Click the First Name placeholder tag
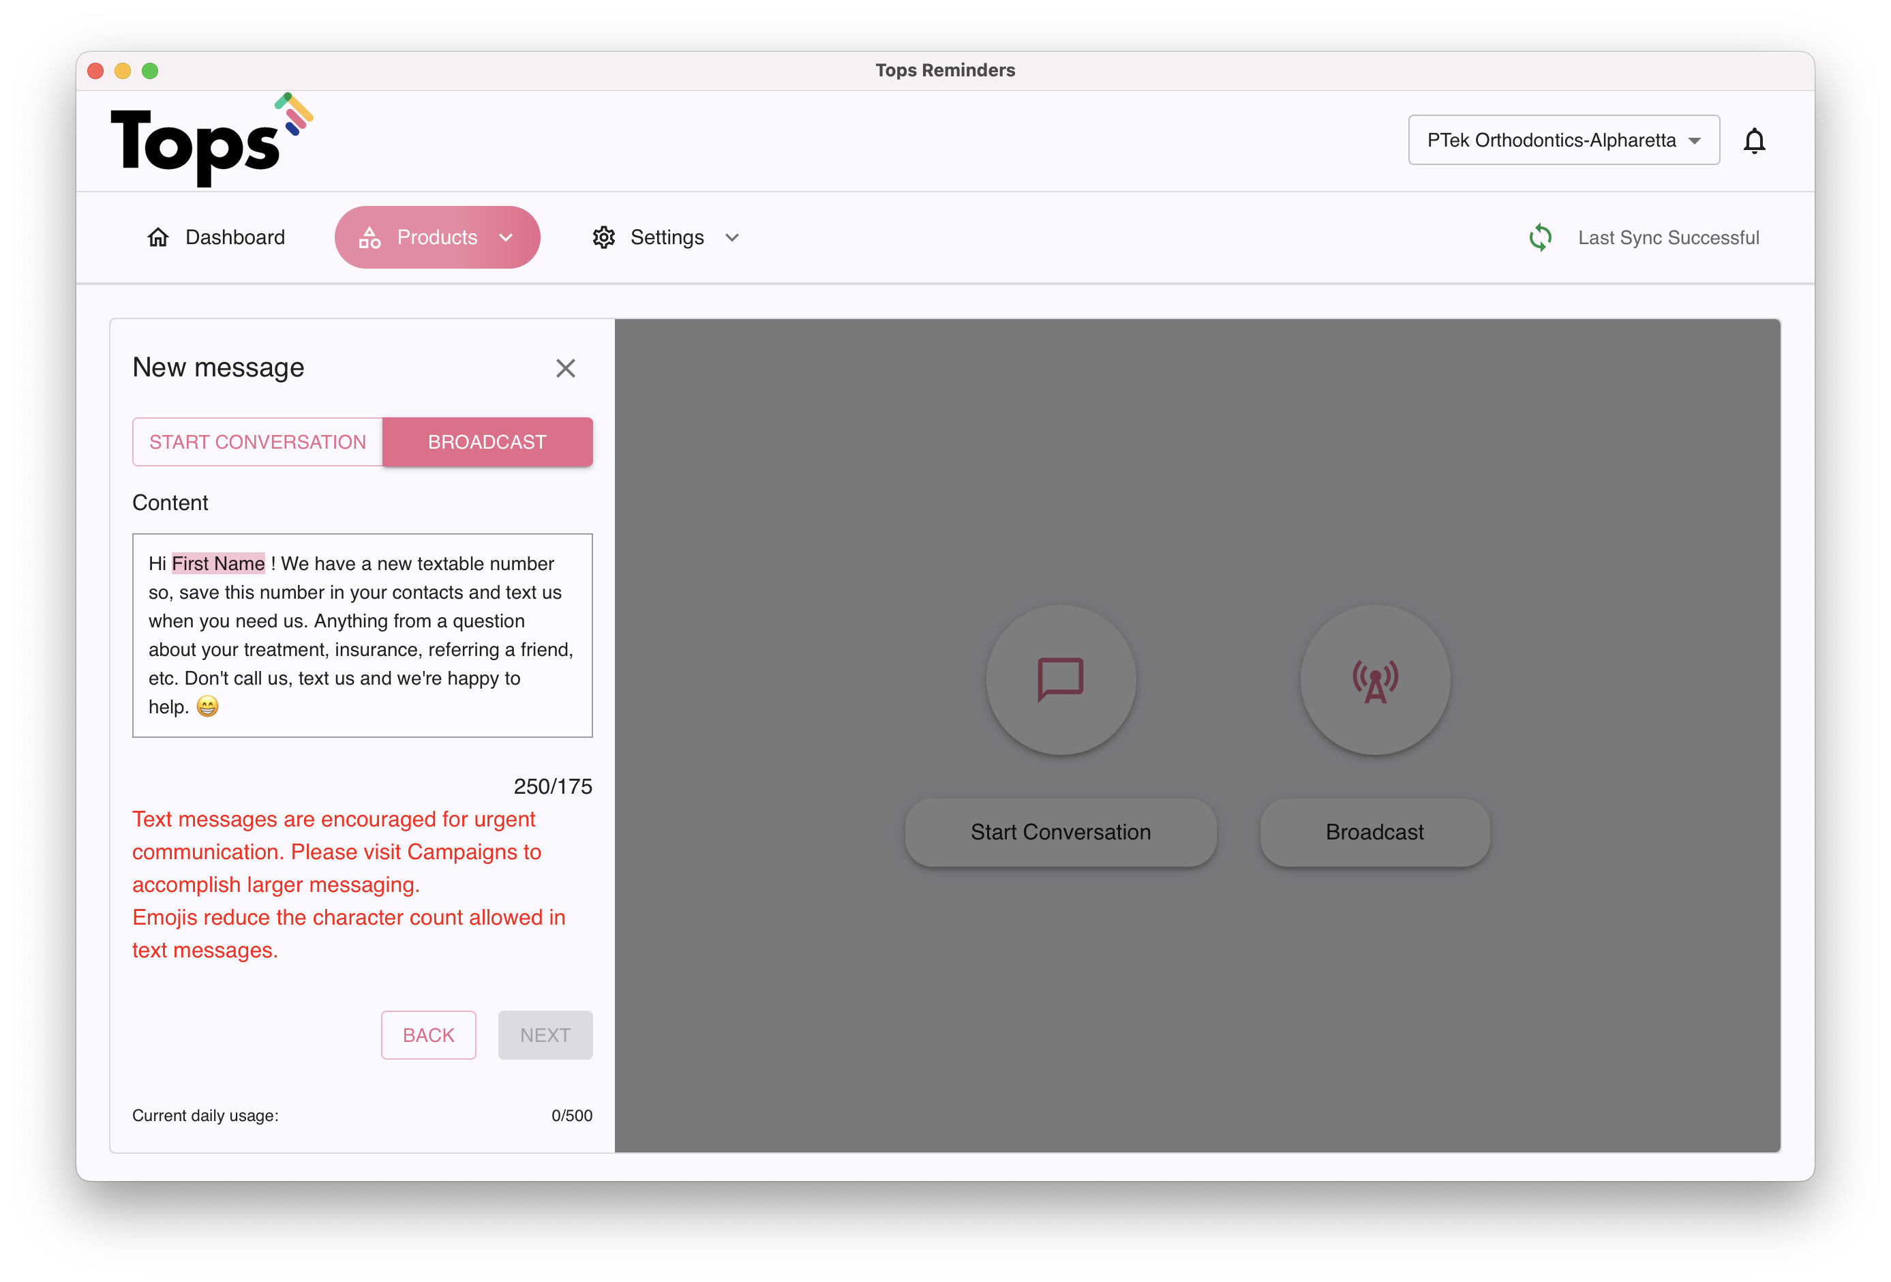 coord(217,563)
